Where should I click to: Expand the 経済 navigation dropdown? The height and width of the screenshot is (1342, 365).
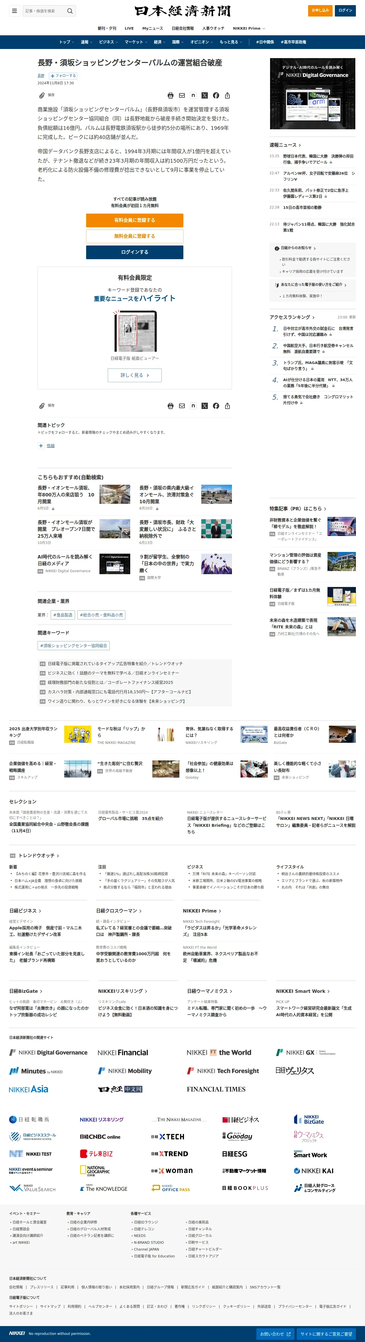coord(159,42)
